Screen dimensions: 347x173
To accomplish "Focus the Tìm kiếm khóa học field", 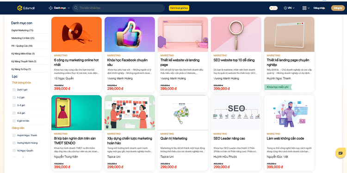I will (x=118, y=8).
